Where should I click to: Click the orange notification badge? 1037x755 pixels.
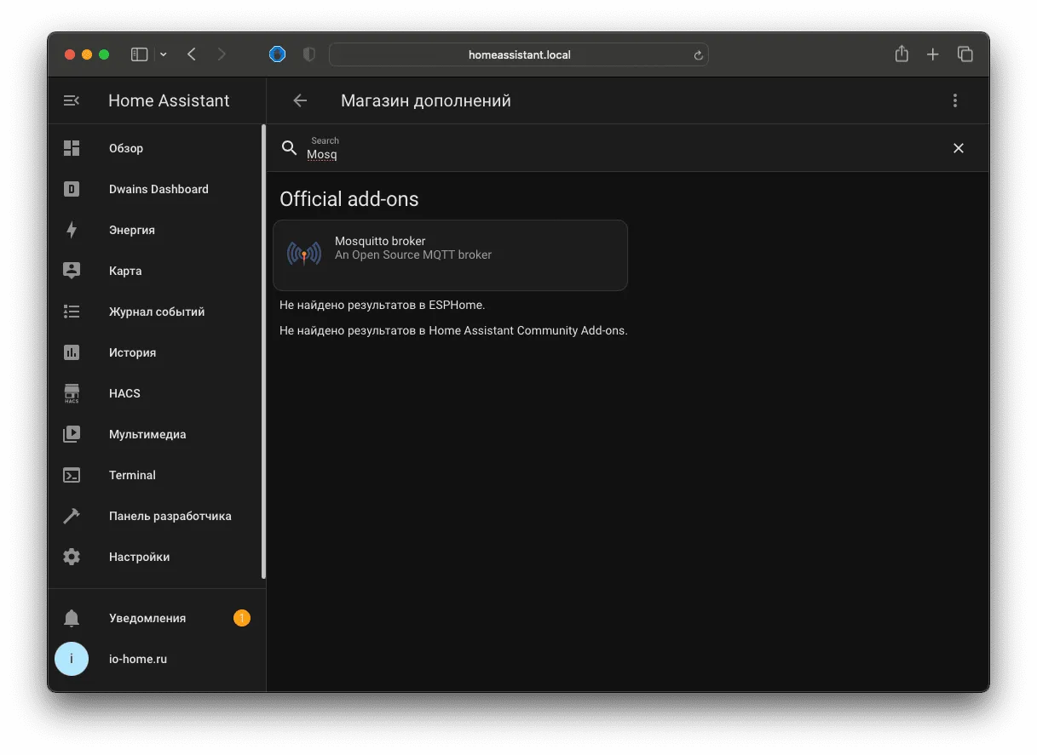(242, 618)
